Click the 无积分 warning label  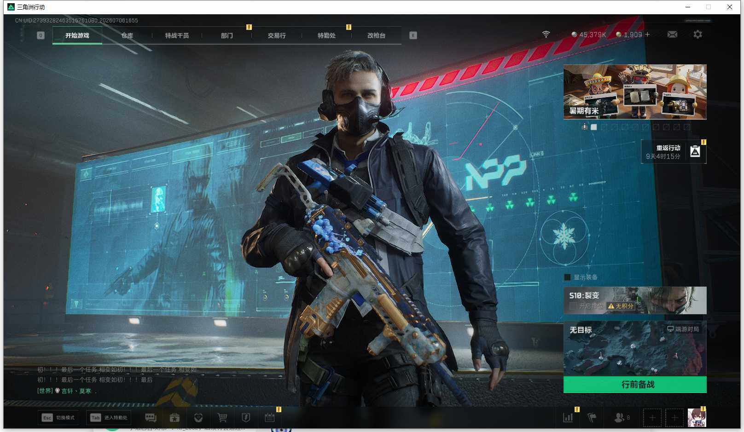click(621, 306)
